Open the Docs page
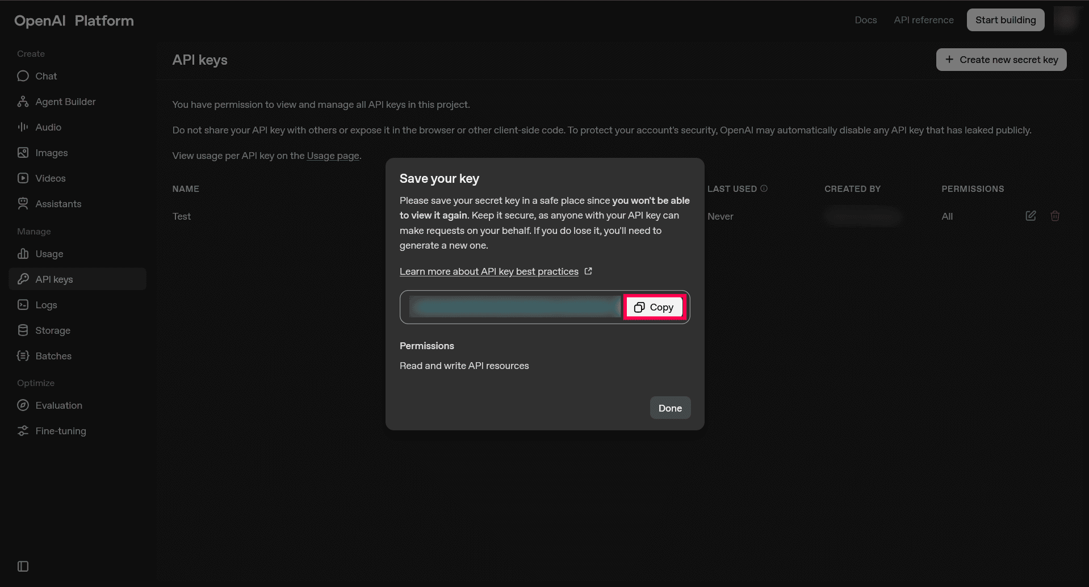The height and width of the screenshot is (587, 1089). [865, 20]
